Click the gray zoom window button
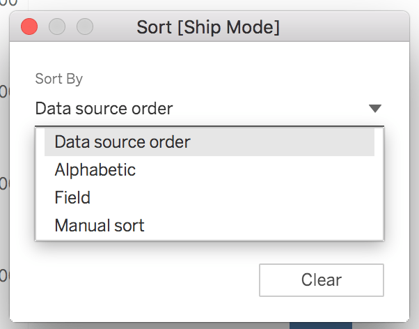Viewport: 419px width, 329px height. point(84,27)
